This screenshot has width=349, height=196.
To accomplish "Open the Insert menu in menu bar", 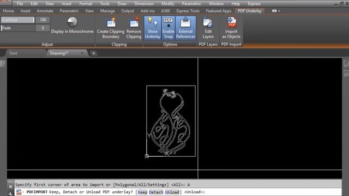I will click(x=67, y=4).
